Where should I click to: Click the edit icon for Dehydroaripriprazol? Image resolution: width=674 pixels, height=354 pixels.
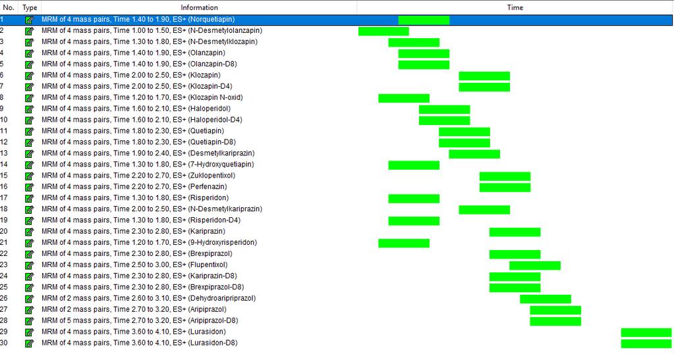click(x=29, y=299)
